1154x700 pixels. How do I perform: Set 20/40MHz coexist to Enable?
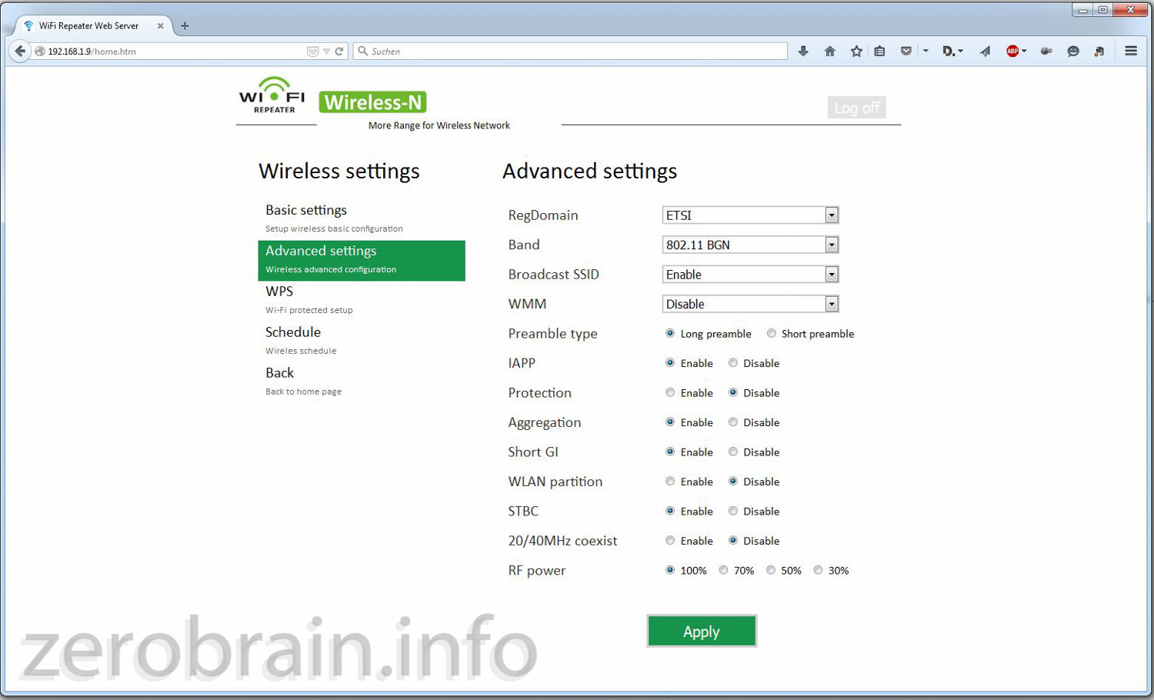pos(670,541)
